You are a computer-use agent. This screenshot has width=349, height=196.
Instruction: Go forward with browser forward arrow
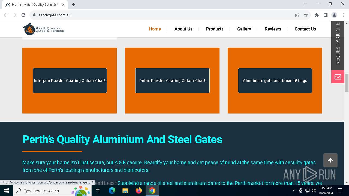click(x=15, y=15)
